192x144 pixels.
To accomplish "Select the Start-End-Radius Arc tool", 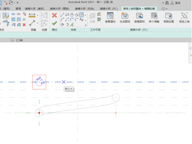I will 62,20.
